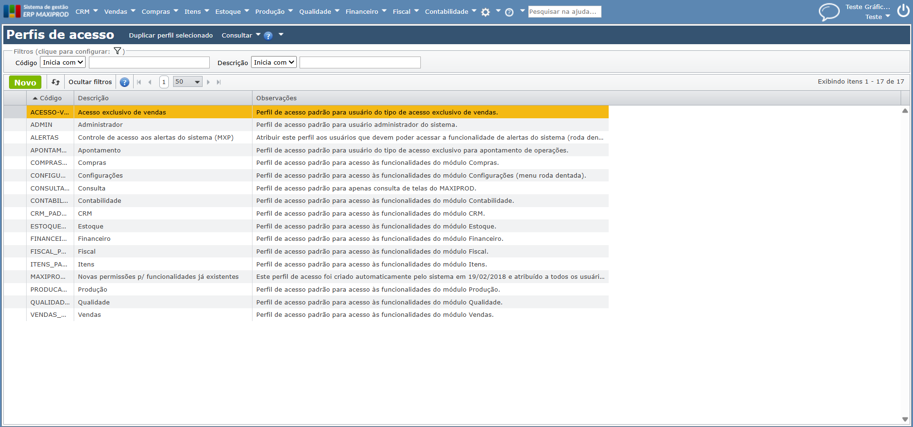Screen dimensions: 913x427
Task: Click Ocultar filtros
Action: point(90,82)
